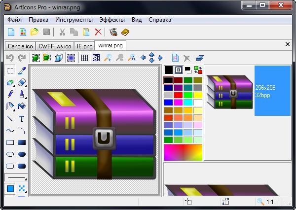Screen dimensions: 296x210
Task: Select the Text tool
Action: tap(22, 118)
